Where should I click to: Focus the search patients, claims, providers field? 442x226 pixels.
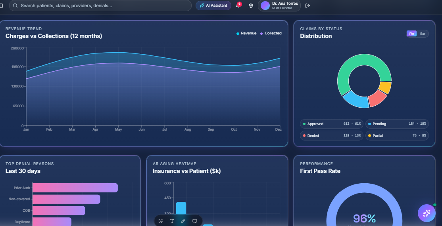coord(100,6)
